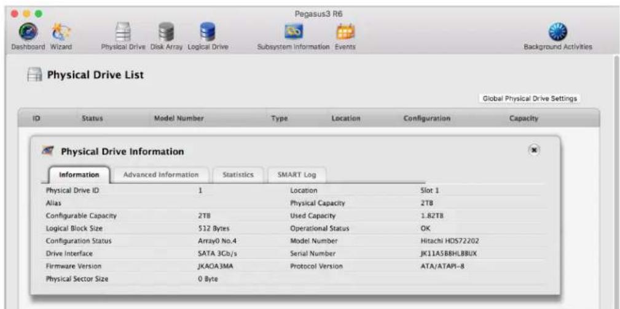
Task: Click the Physical Drive List header icon
Action: click(35, 75)
